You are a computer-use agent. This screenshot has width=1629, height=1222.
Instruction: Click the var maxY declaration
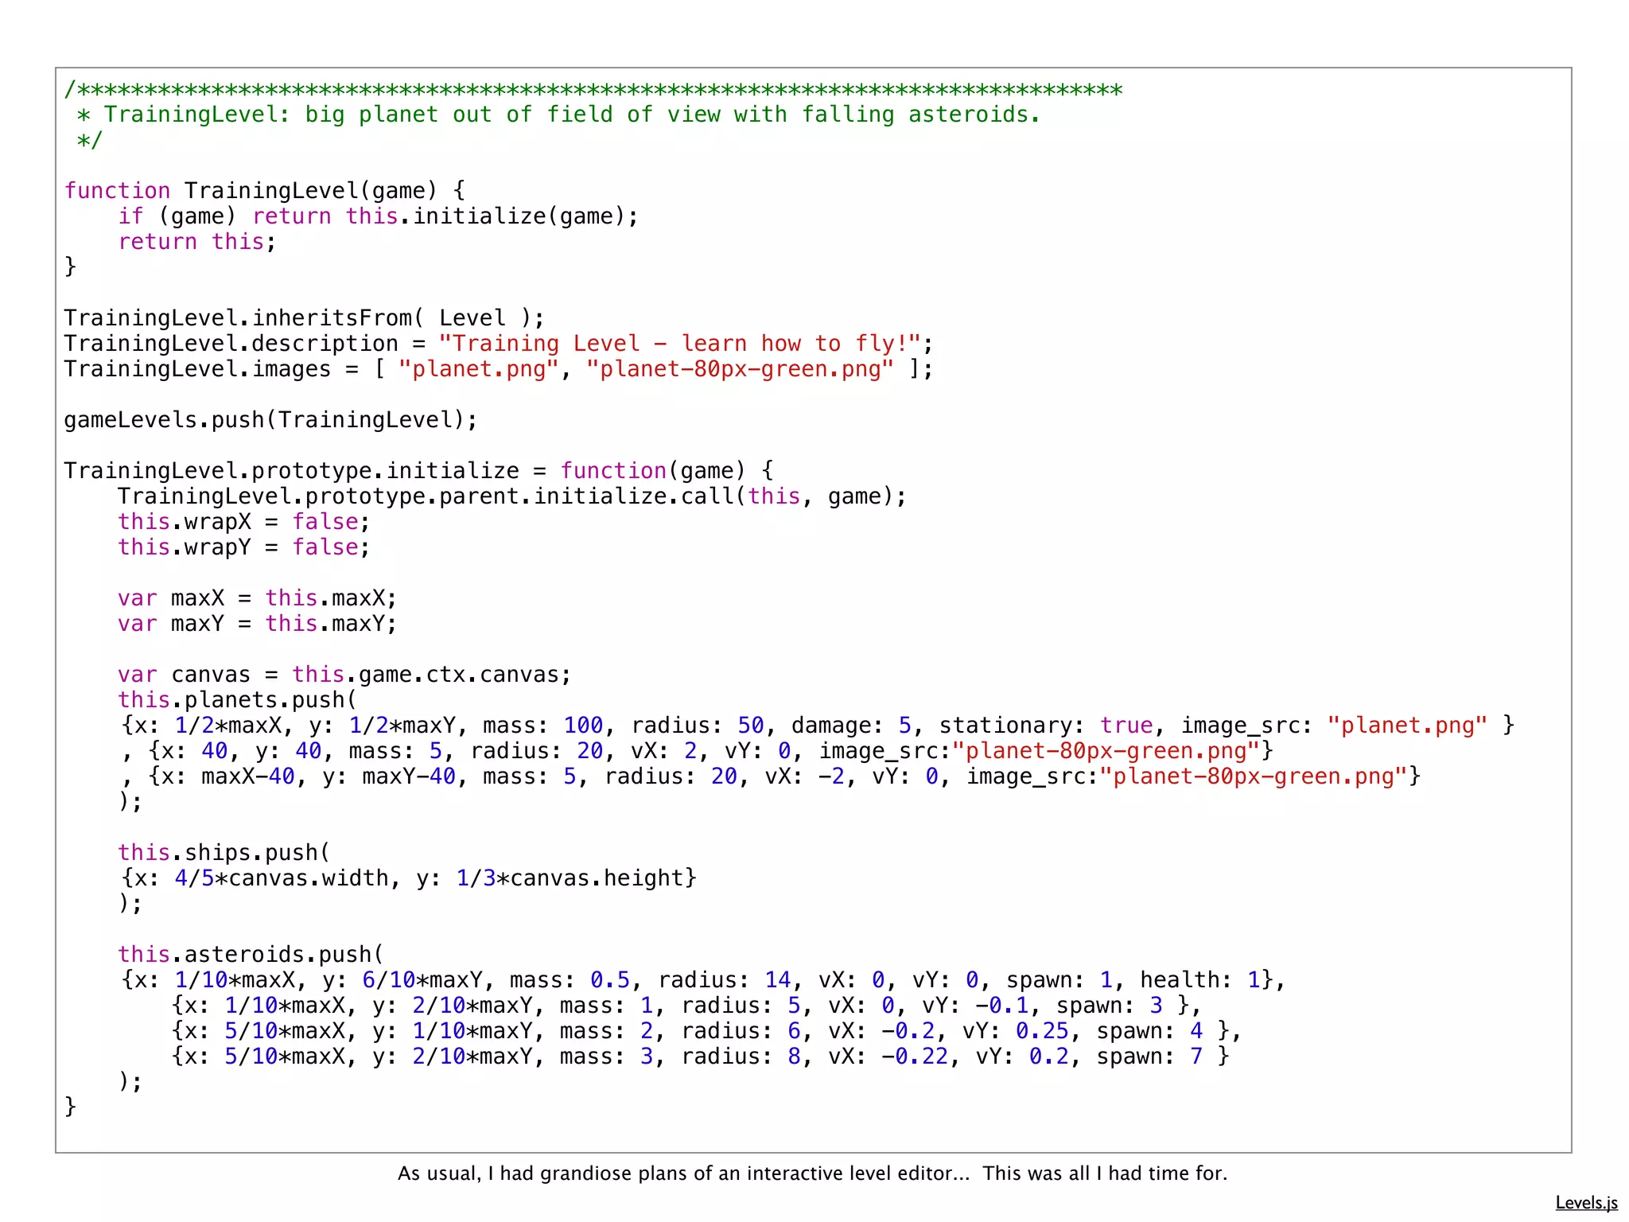257,624
